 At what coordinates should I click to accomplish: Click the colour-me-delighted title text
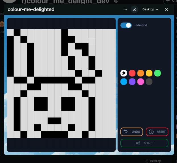click(31, 9)
